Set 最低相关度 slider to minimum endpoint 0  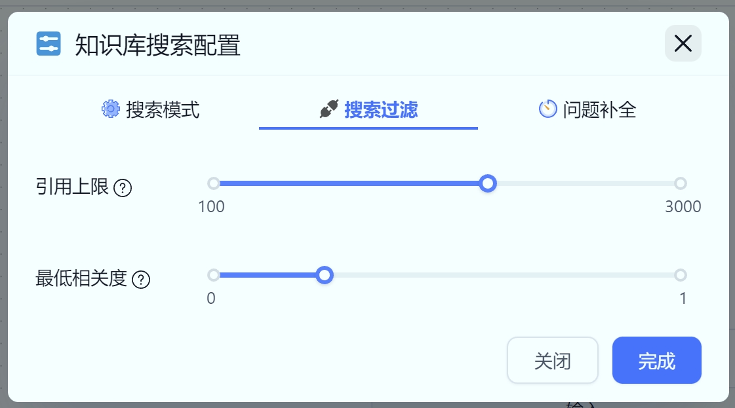213,275
